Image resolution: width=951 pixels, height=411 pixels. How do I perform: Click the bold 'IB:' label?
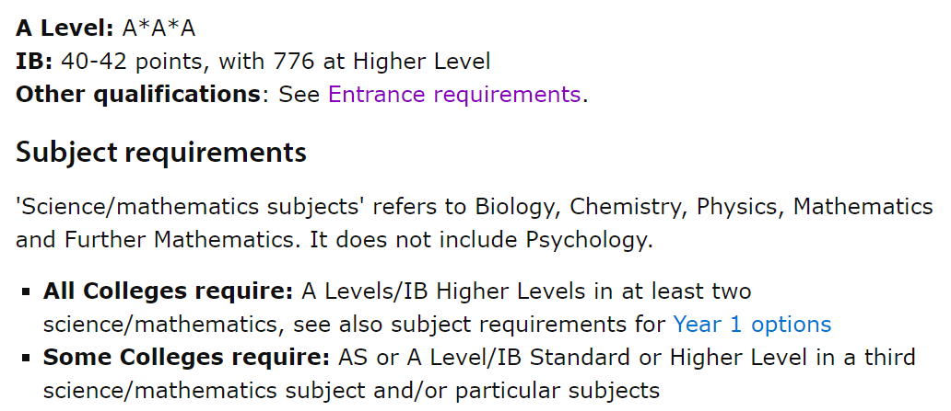35,61
